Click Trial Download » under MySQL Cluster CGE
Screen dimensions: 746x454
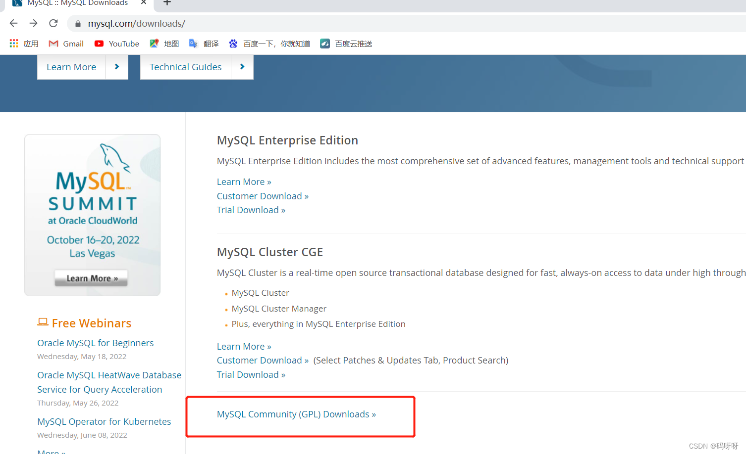251,375
